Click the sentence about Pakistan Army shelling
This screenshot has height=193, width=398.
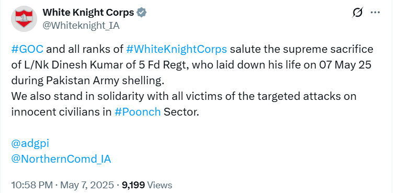pos(87,81)
